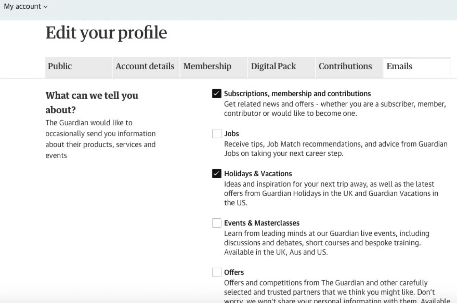The width and height of the screenshot is (457, 303).
Task: Untick the Holidays & Vacations checkbox
Action: pyautogui.click(x=217, y=174)
